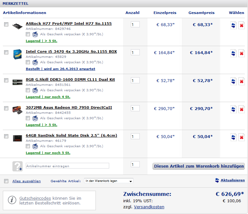Select the Intel Core i5 3470 row checkbox
248x214 pixels.
click(x=6, y=52)
